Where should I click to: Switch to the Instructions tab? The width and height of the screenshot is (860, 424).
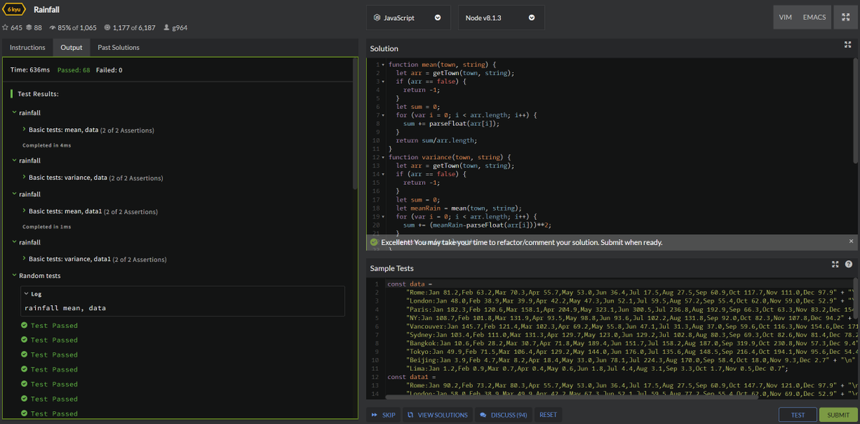(27, 47)
